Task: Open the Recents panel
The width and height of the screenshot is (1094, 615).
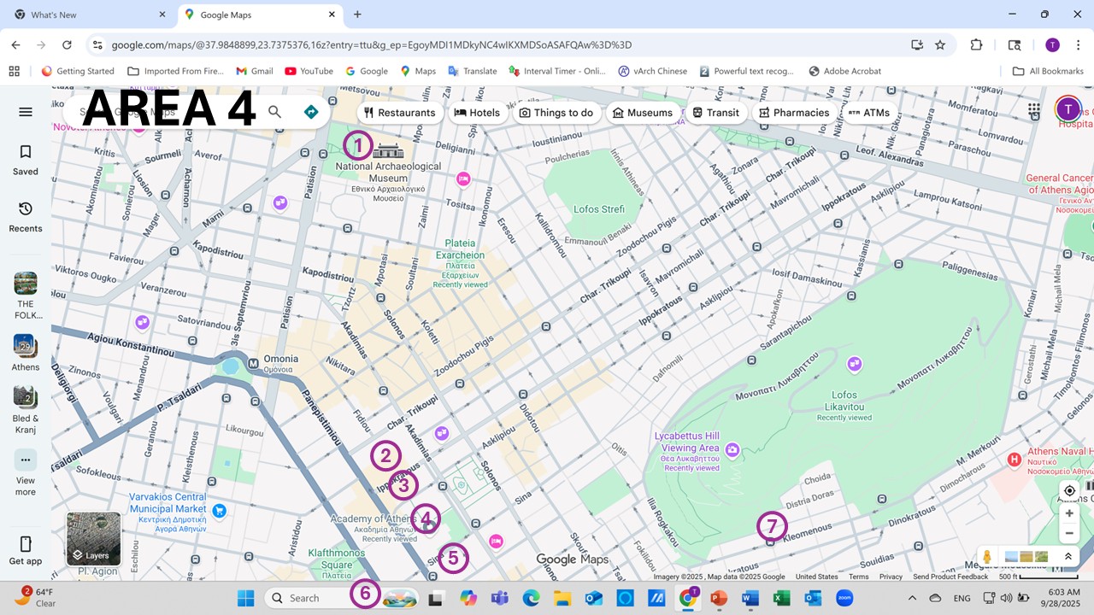Action: [26, 217]
